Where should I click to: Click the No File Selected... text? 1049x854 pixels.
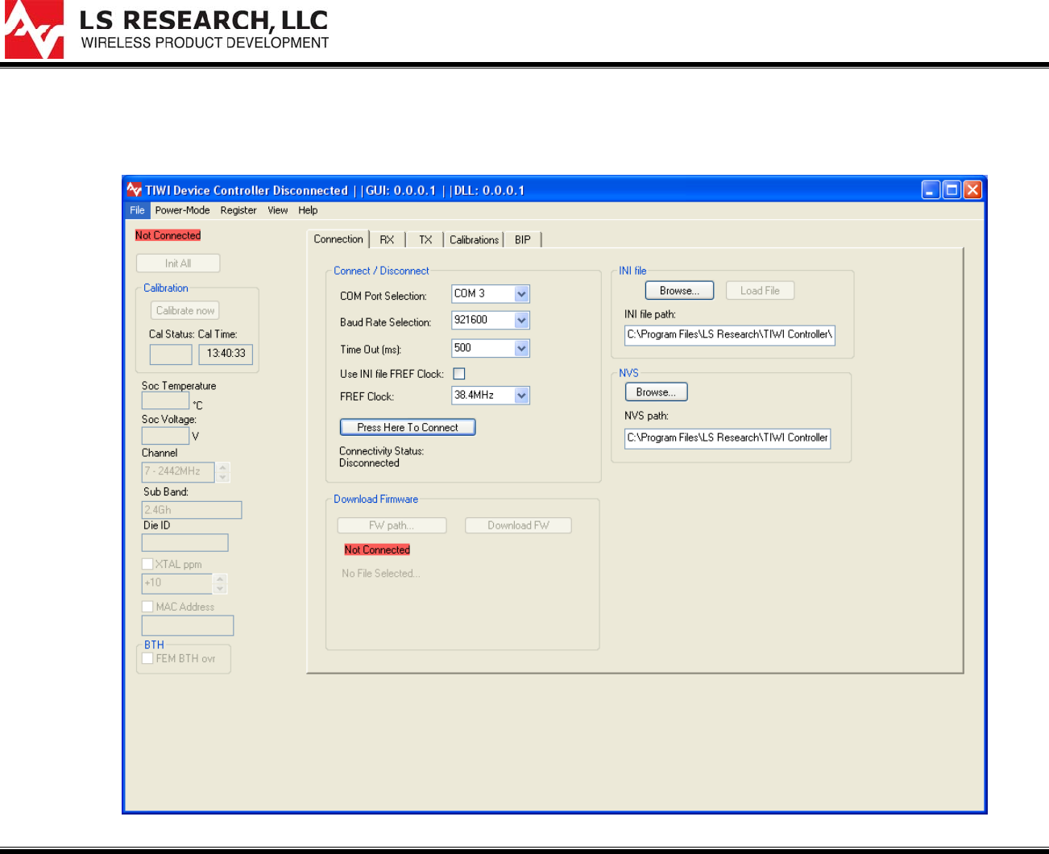[x=380, y=574]
